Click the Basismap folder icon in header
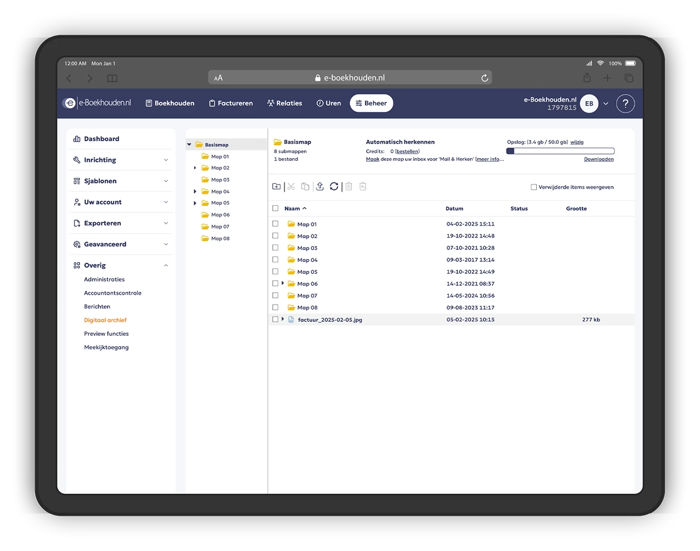700x551 pixels. tap(277, 142)
